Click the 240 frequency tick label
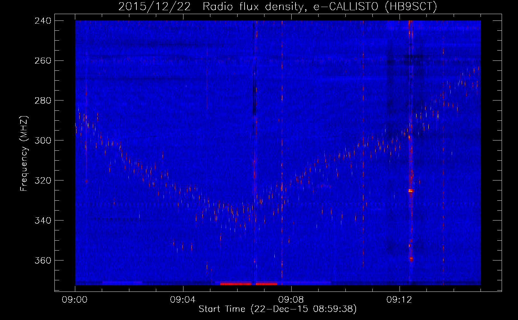Viewport: 518px width, 320px height. point(43,20)
